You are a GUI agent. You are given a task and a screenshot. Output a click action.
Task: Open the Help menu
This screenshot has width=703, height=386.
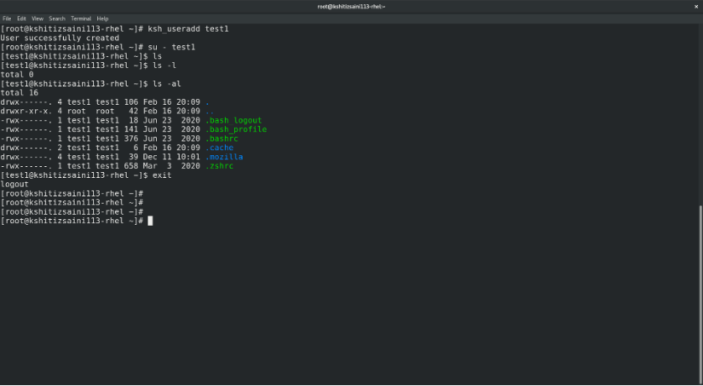[102, 18]
